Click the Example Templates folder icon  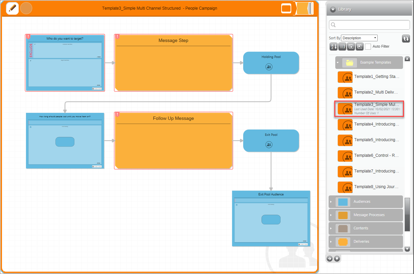[349, 62]
